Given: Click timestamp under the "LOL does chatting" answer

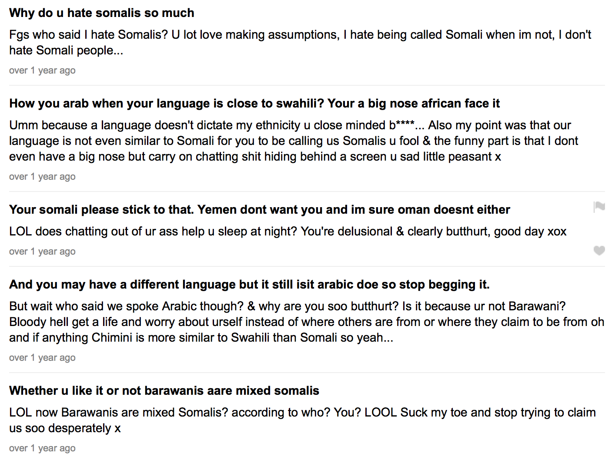Looking at the screenshot, I should pyautogui.click(x=42, y=252).
